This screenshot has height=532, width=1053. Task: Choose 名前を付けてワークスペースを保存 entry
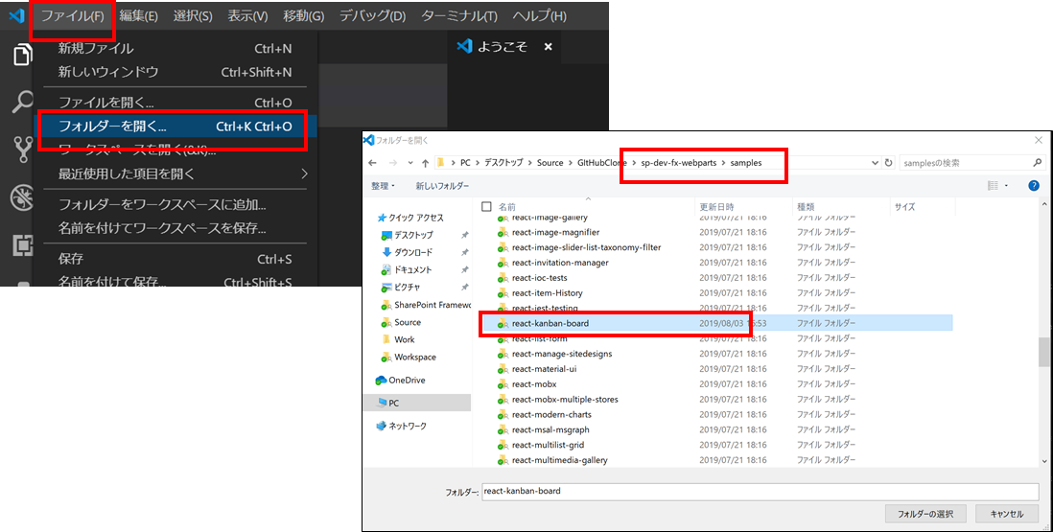point(175,228)
